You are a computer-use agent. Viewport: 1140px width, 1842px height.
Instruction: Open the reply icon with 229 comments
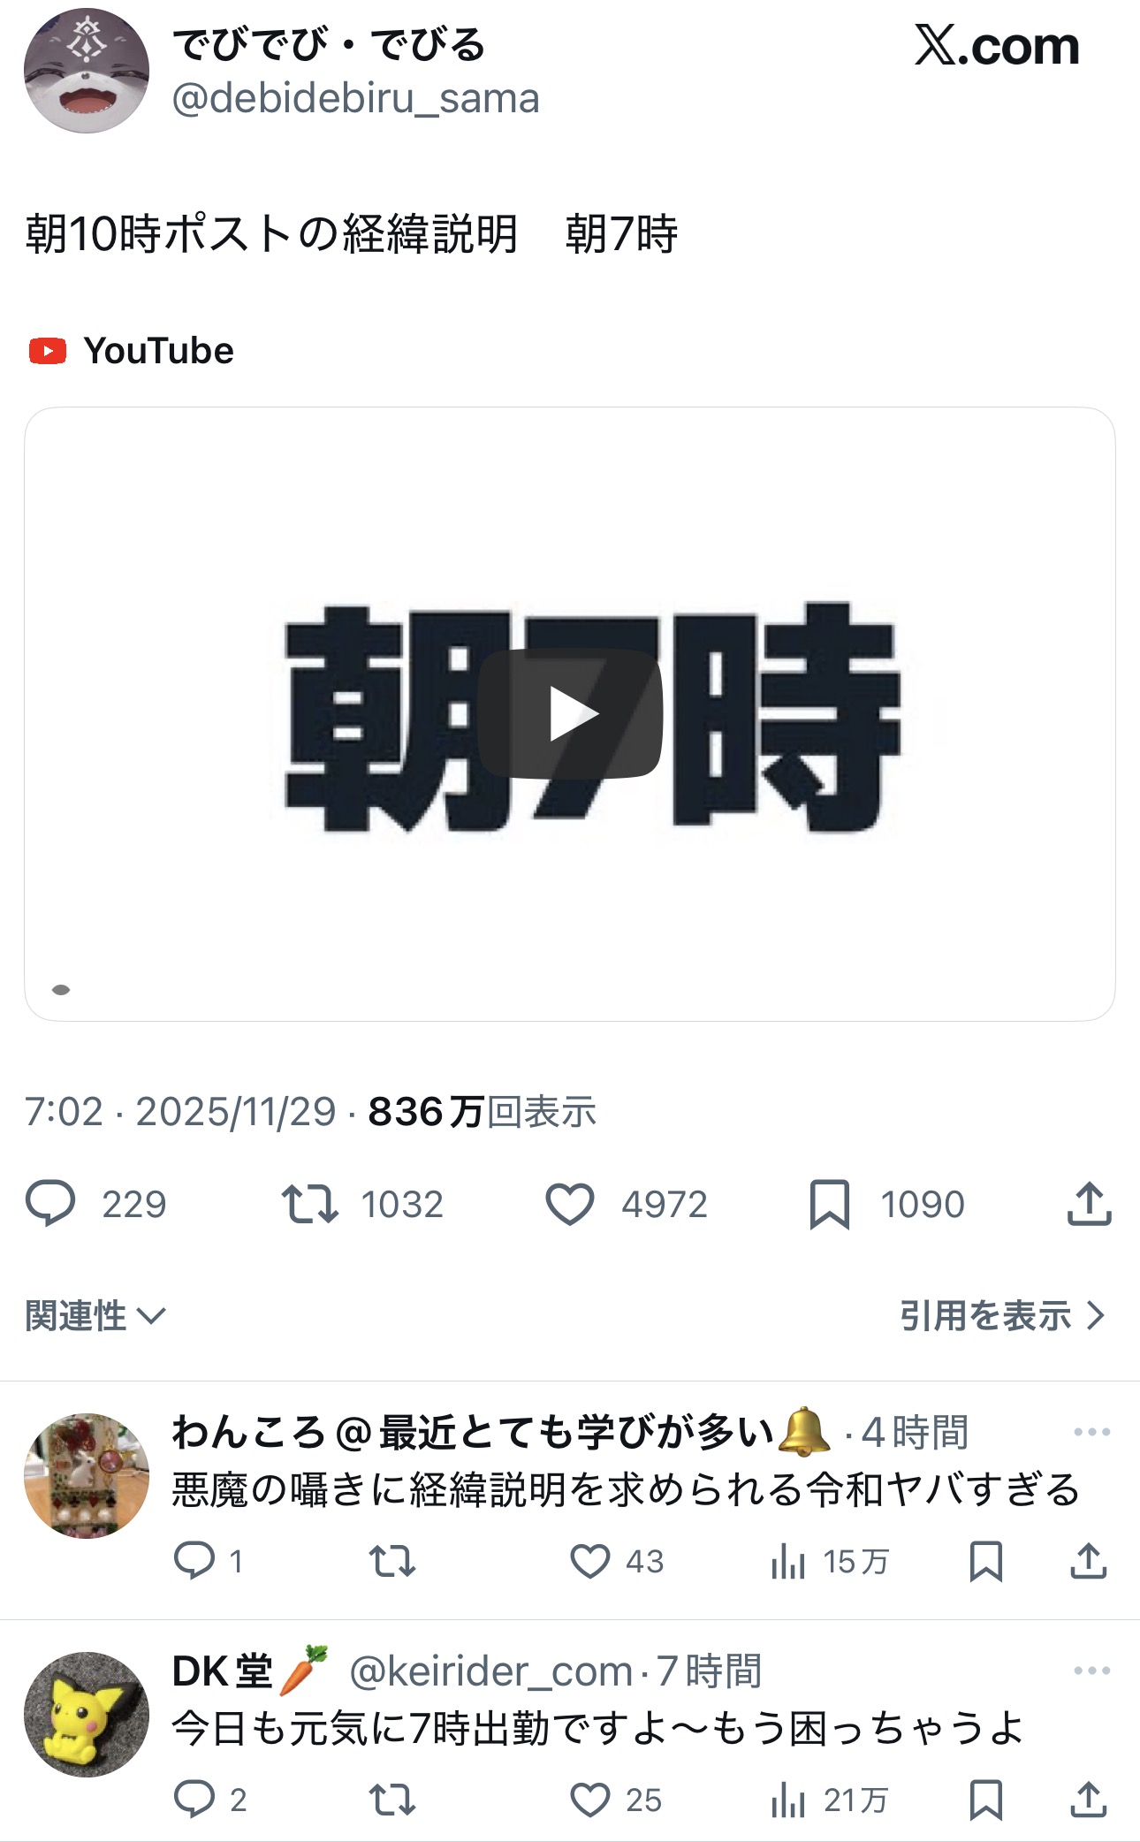50,1204
